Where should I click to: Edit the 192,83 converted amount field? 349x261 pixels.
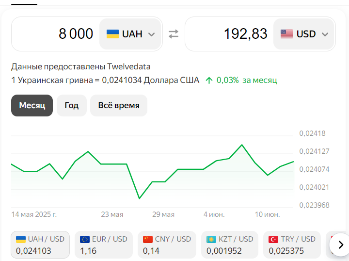[x=230, y=34]
